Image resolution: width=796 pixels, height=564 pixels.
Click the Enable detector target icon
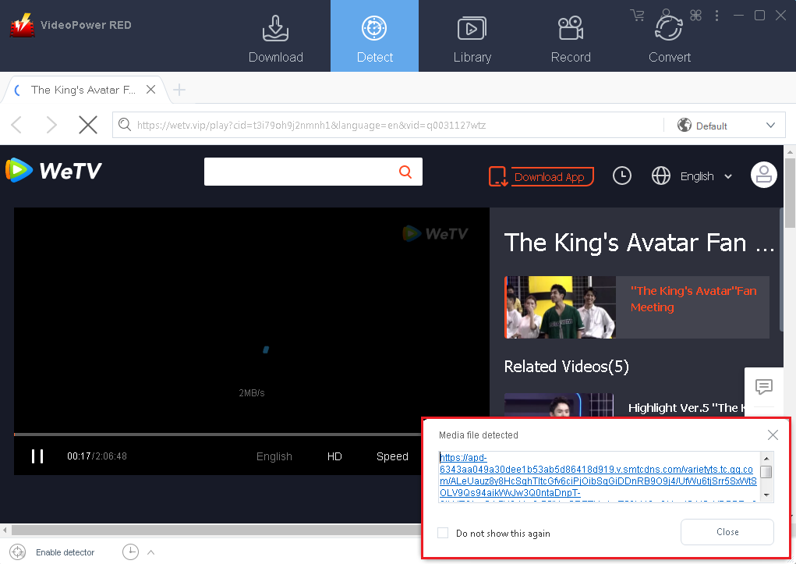coord(17,552)
